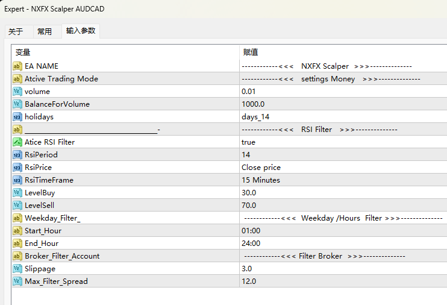
Task: Edit the Slippage value 3.0
Action: (x=247, y=269)
